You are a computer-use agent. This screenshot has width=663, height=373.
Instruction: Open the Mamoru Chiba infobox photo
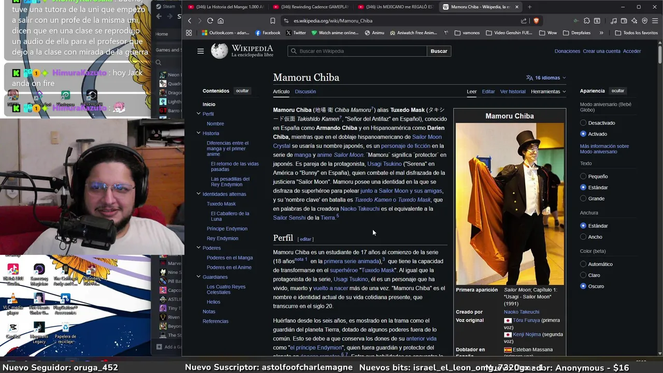510,204
